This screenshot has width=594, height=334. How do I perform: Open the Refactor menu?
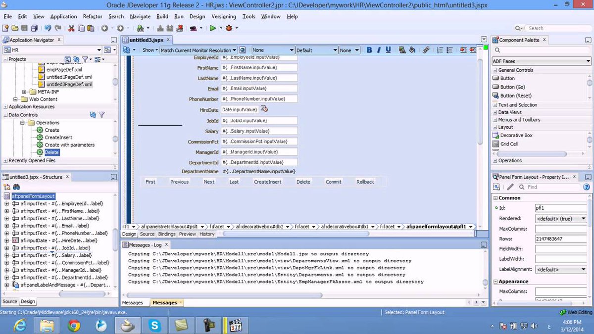[93, 16]
